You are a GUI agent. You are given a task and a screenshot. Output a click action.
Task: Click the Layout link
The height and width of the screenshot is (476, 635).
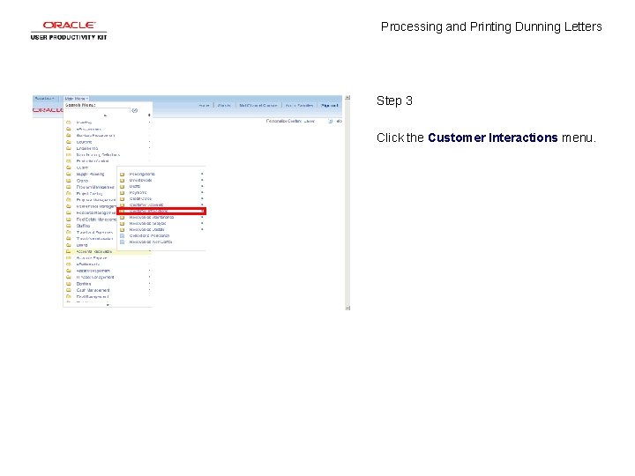click(x=309, y=121)
